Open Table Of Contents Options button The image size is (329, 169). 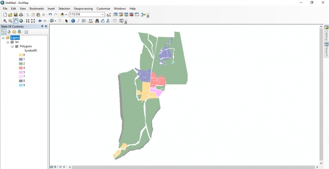[26, 32]
